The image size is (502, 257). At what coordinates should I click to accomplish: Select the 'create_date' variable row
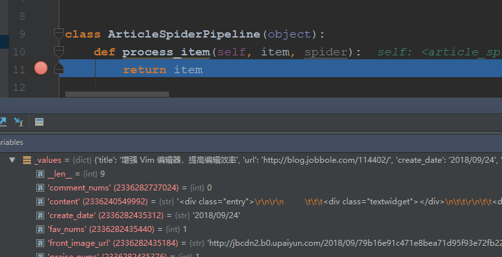point(251,215)
